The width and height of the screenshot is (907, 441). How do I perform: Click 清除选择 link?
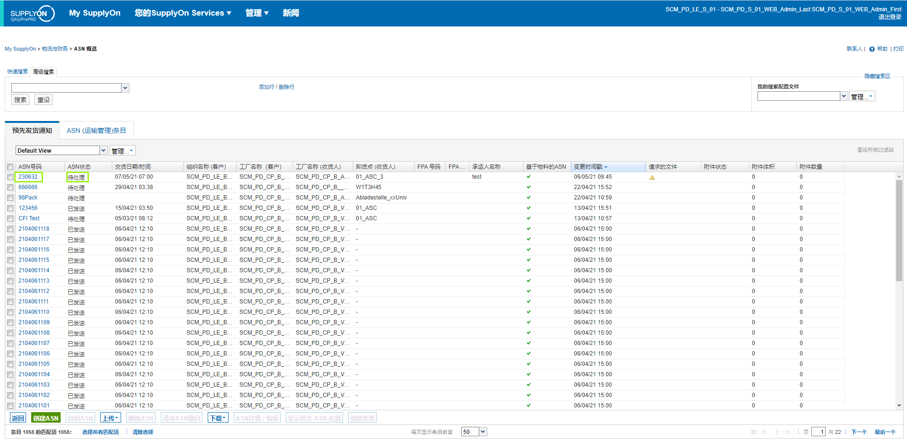click(142, 432)
